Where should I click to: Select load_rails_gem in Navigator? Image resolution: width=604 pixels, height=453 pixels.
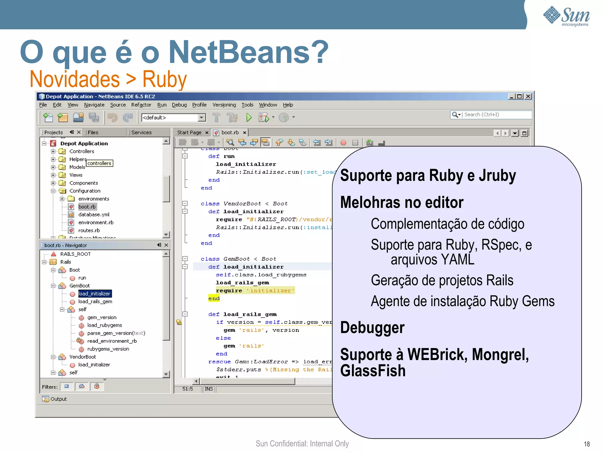pos(95,301)
